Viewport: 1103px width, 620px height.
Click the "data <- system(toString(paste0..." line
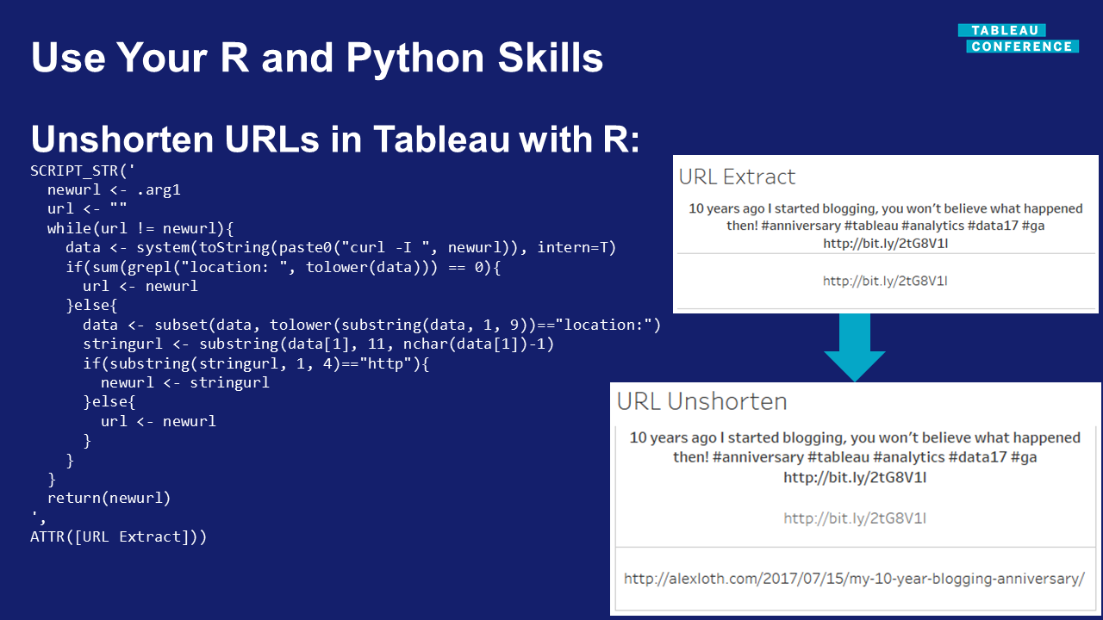341,248
